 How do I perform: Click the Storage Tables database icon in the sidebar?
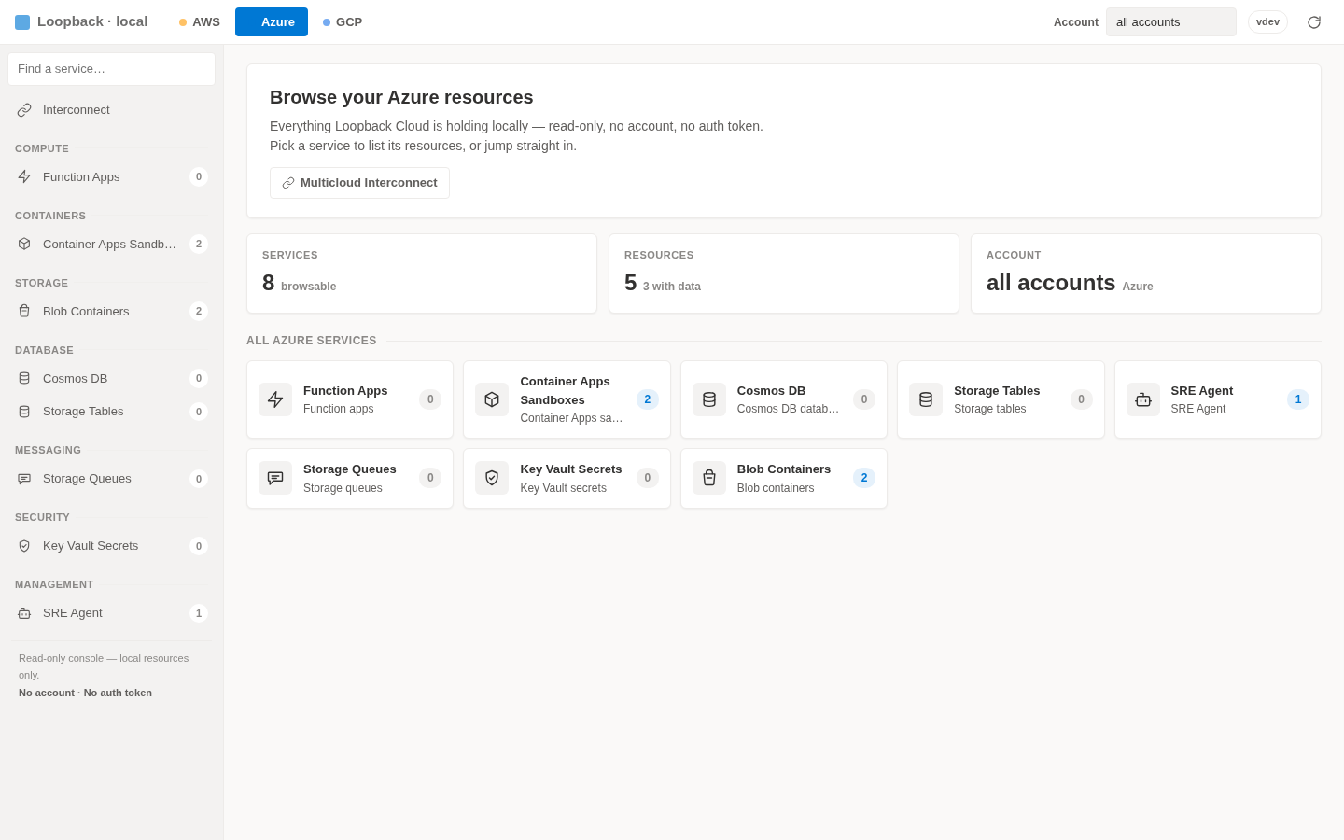[24, 412]
